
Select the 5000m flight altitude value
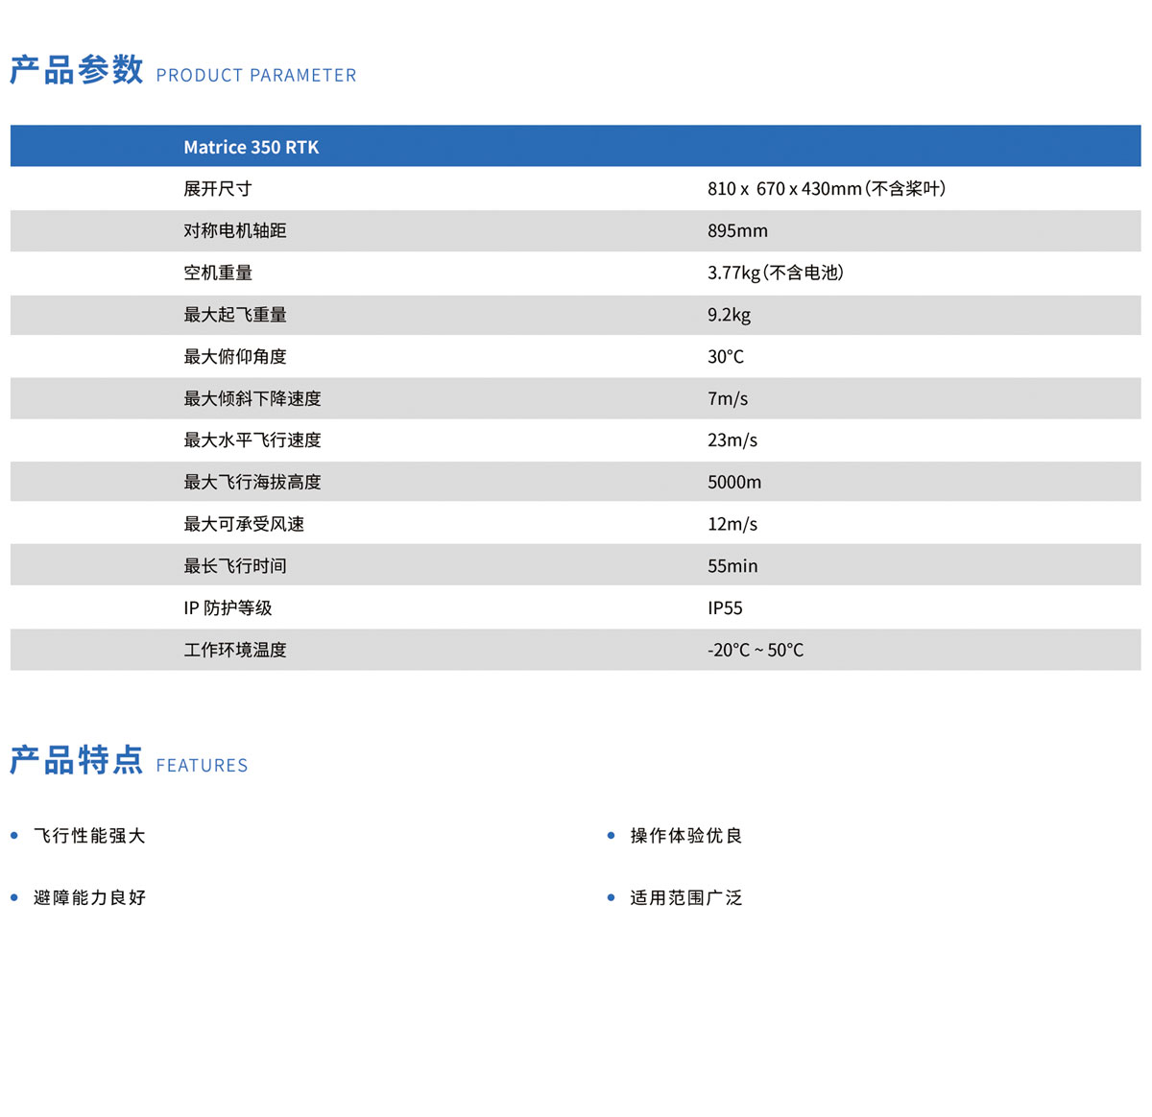pyautogui.click(x=734, y=483)
